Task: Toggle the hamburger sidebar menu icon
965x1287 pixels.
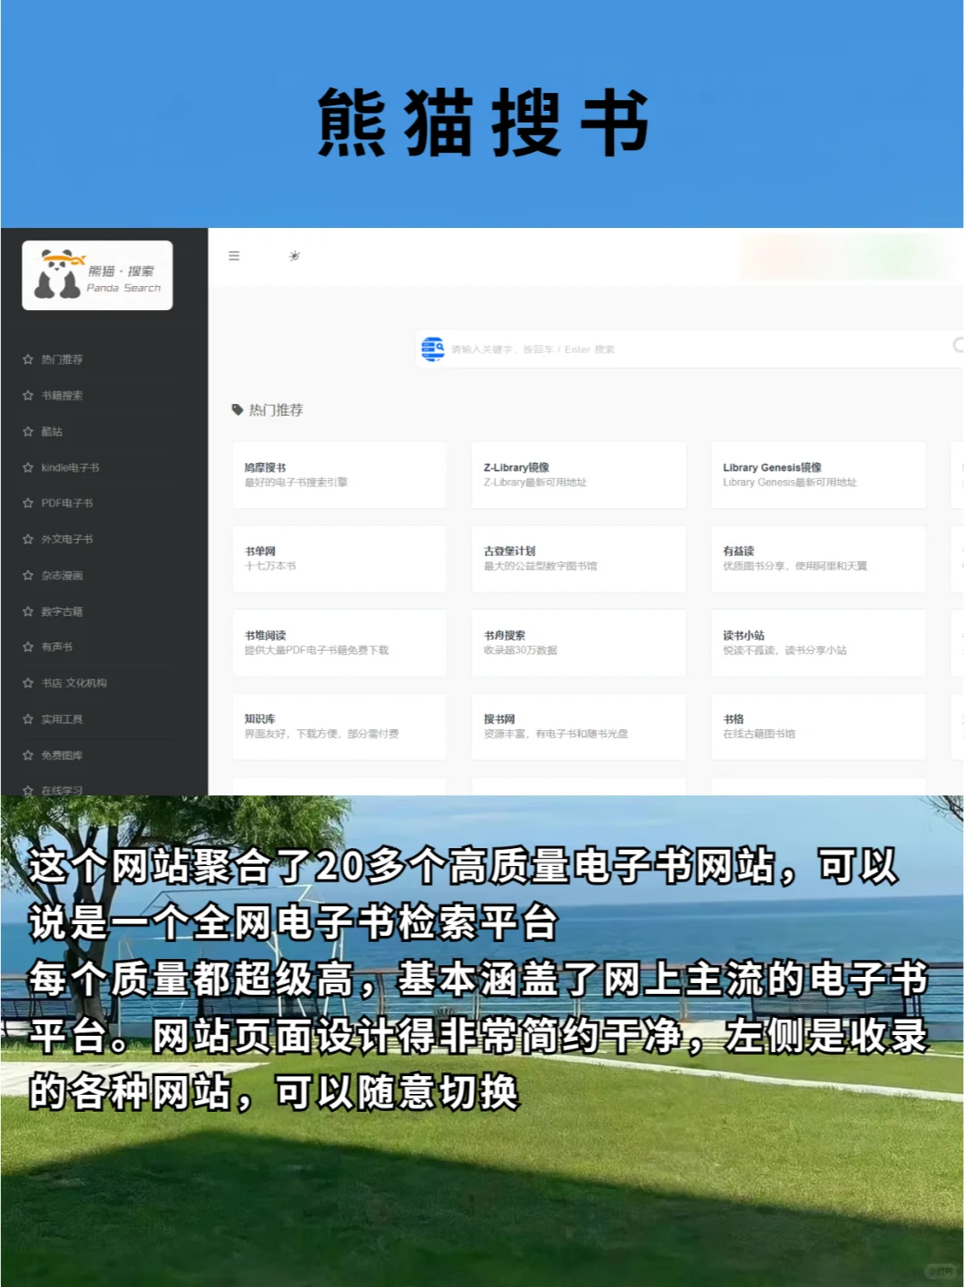Action: click(234, 256)
